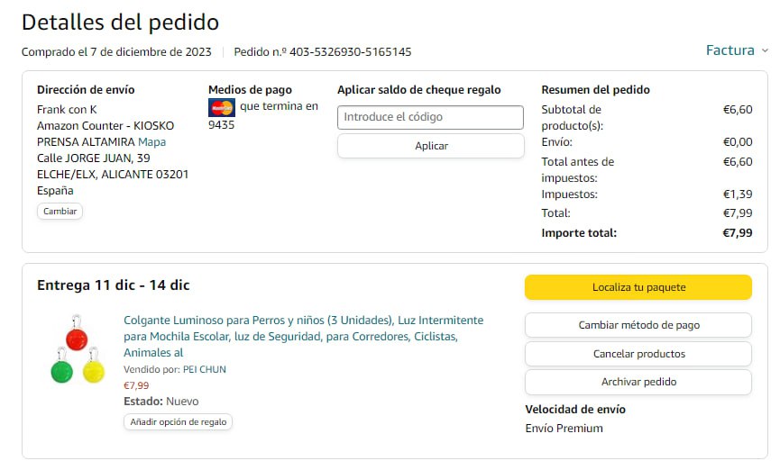Screen dimensions: 780x470
Task: Click the Detalles del pedido heading
Action: [x=120, y=22]
